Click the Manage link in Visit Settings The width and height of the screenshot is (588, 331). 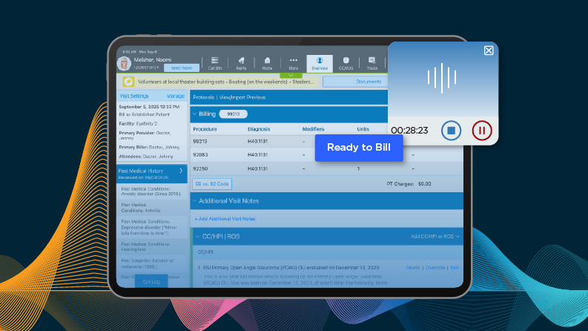pos(176,96)
